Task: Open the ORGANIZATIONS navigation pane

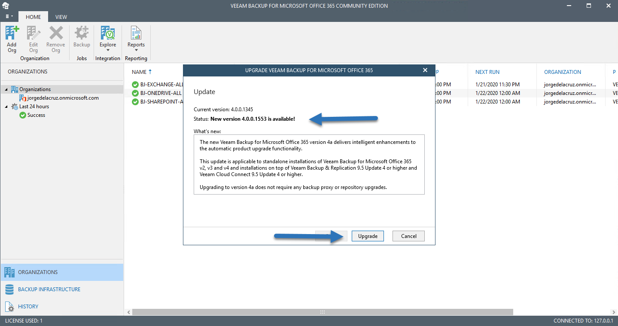Action: click(62, 272)
